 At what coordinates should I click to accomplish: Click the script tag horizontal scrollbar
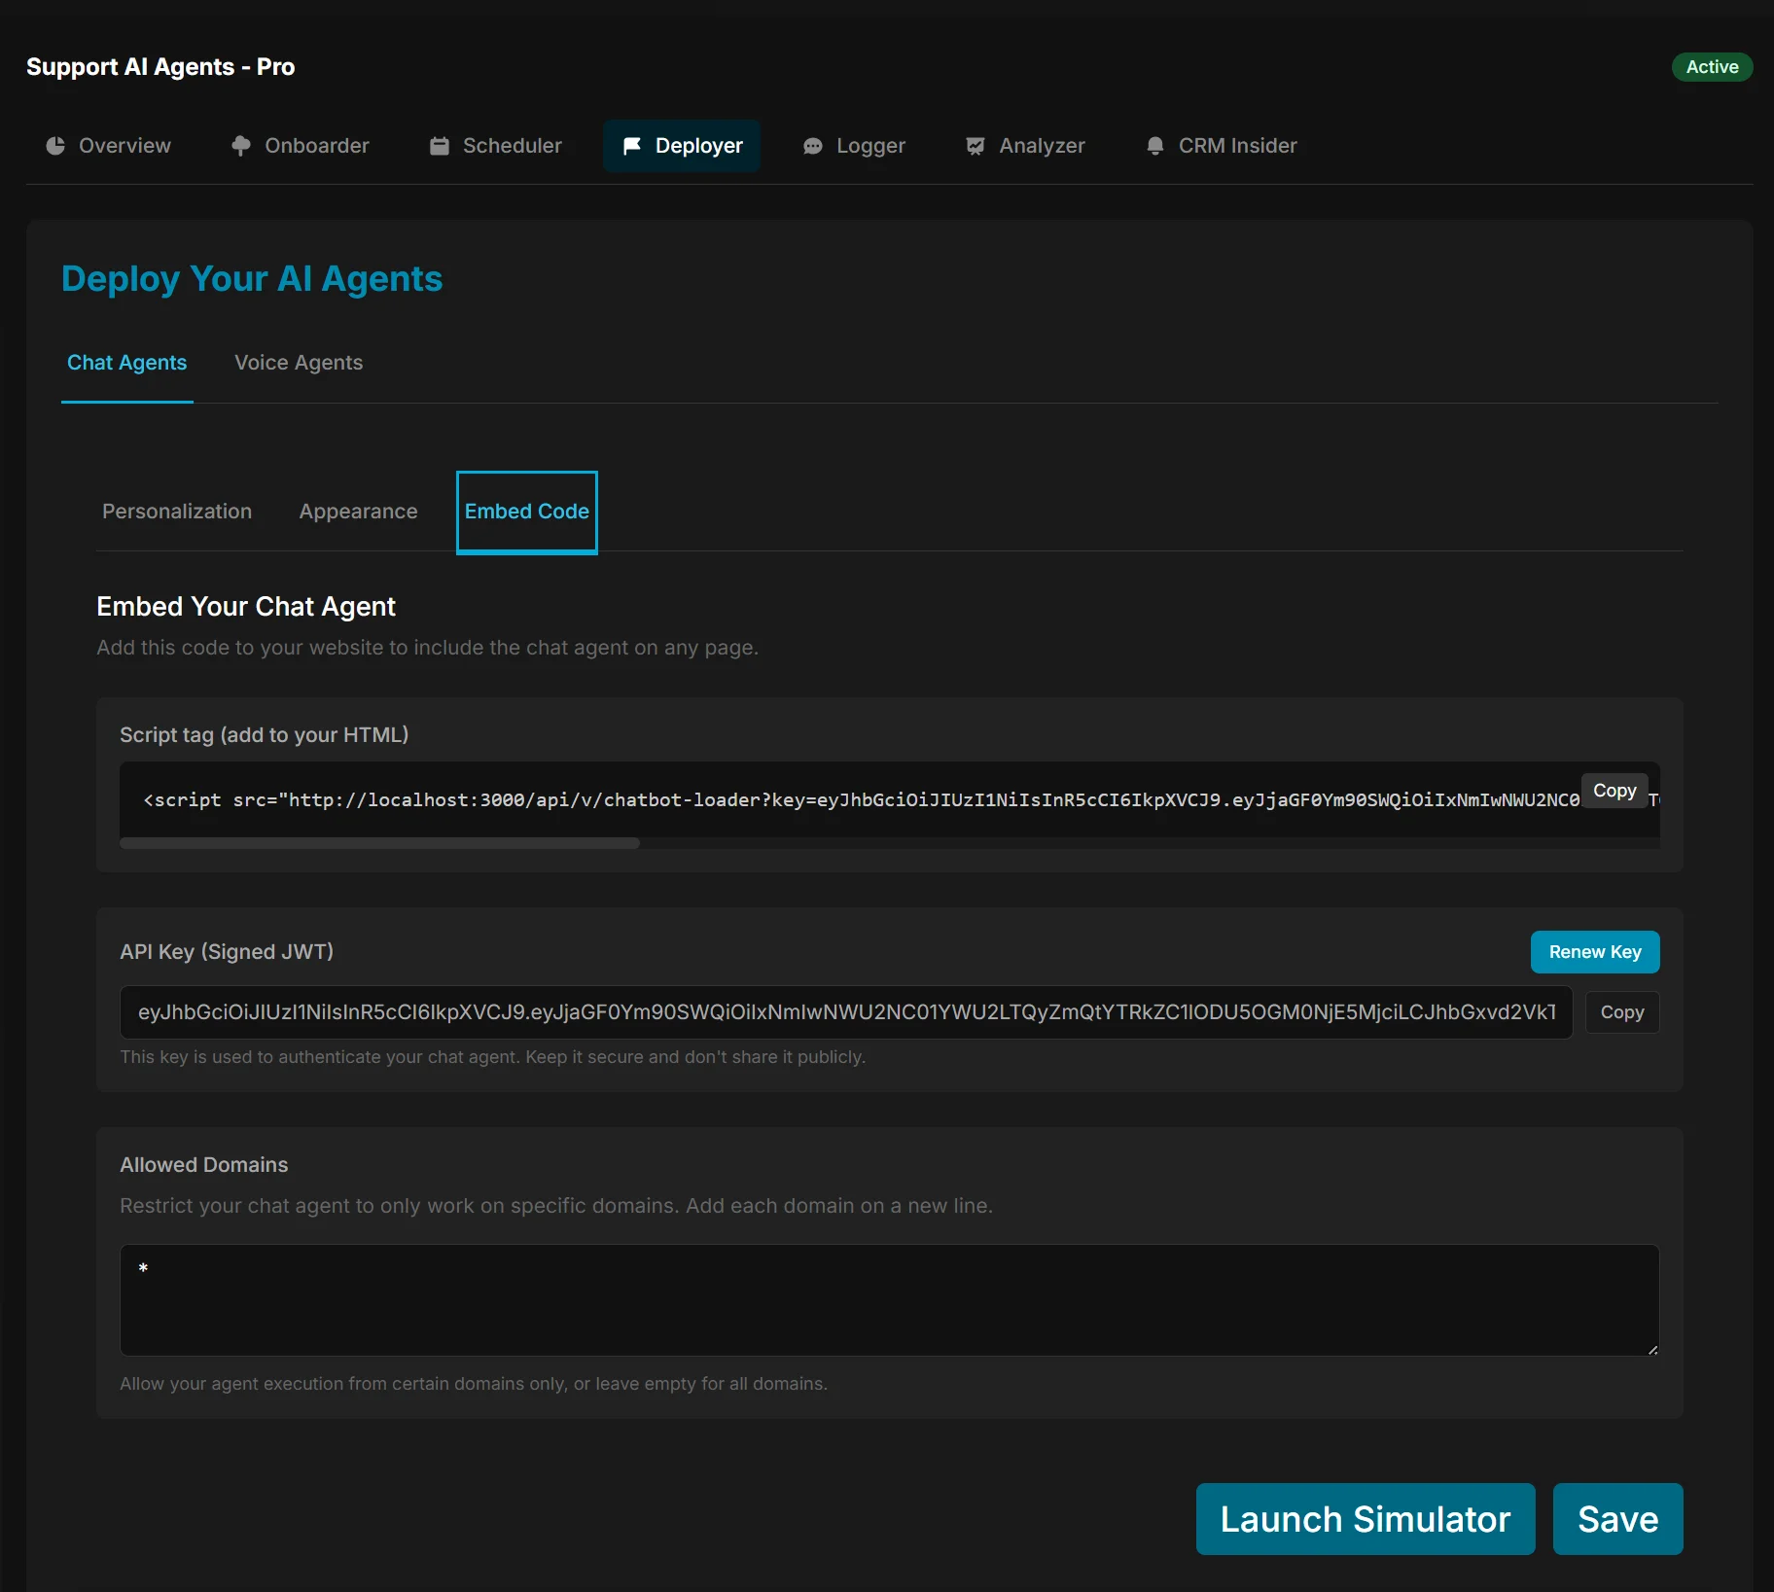tap(379, 843)
